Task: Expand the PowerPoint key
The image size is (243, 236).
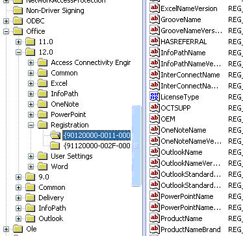Action: (31, 114)
